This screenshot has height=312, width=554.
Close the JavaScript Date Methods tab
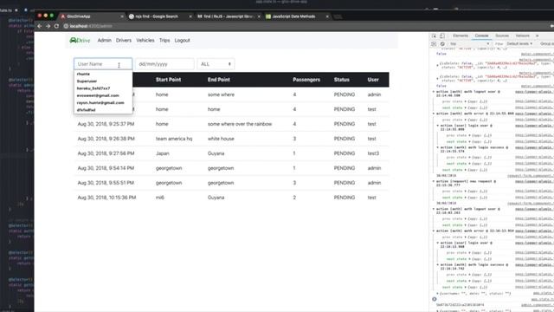click(327, 16)
